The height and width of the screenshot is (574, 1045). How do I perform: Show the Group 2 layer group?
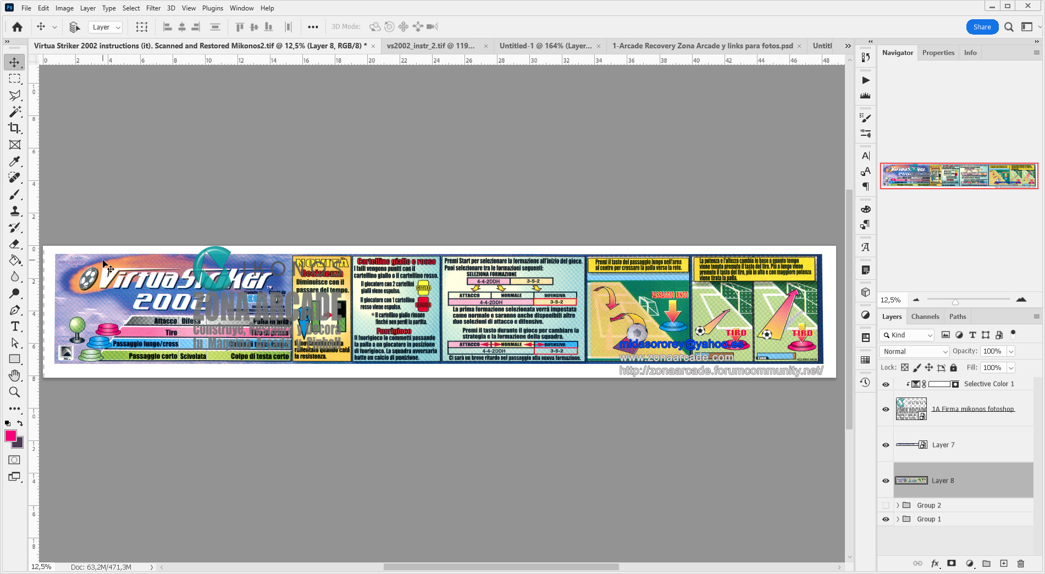[886, 505]
